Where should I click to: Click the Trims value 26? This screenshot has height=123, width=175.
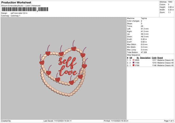pos(142,26)
